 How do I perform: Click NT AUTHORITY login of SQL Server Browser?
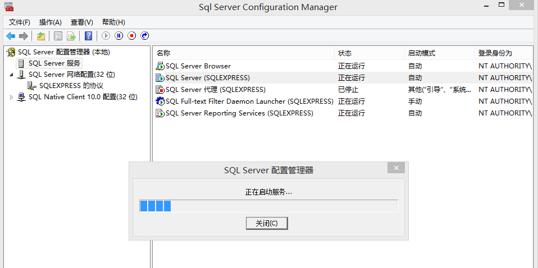(x=505, y=66)
